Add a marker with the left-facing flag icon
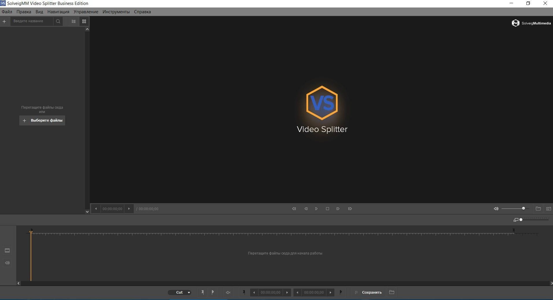Screen dimensions: 553x300 (202, 292)
